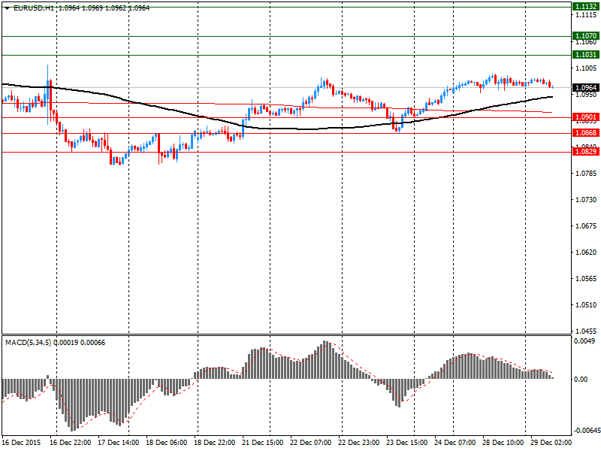Click the 1.0901 red support label

(586, 117)
